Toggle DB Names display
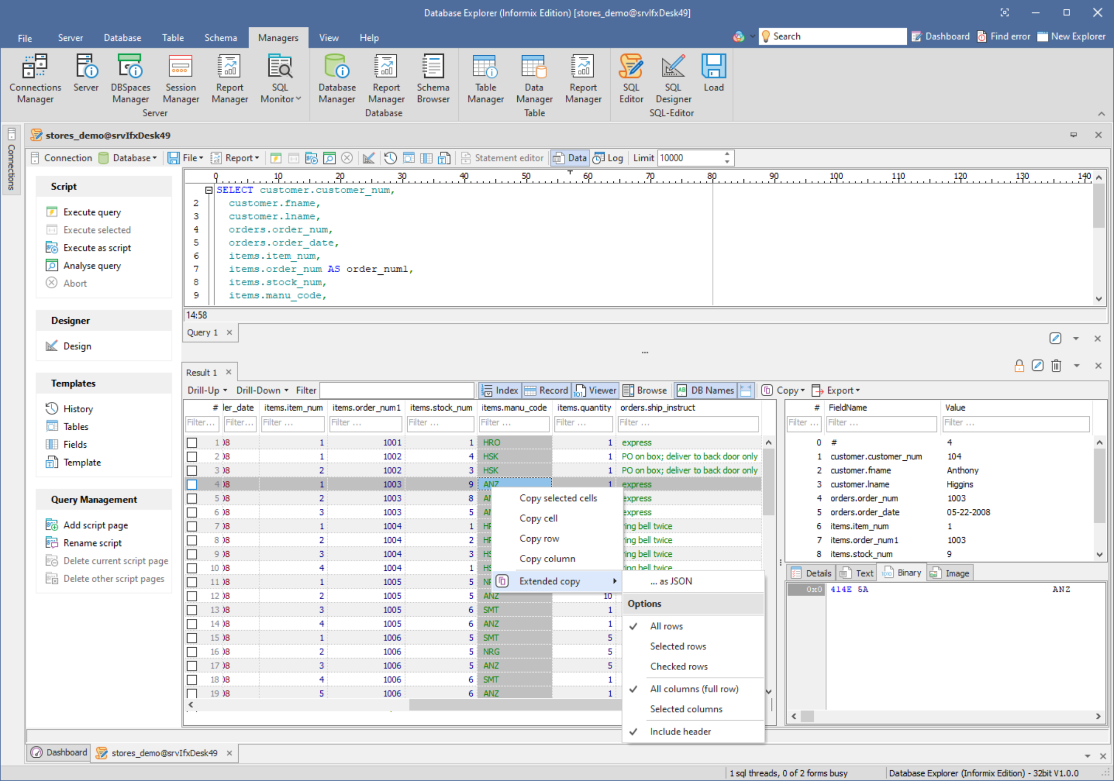The height and width of the screenshot is (781, 1114). [x=705, y=390]
